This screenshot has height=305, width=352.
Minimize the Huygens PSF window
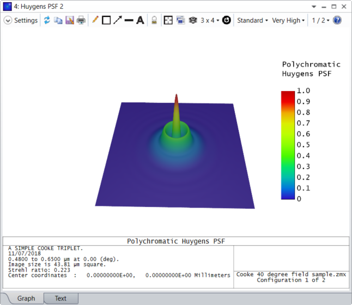click(x=324, y=7)
